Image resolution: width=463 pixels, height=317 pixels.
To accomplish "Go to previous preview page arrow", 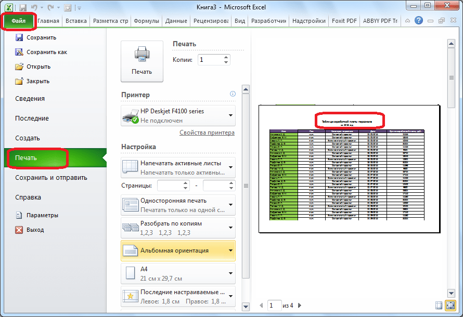I will pos(262,306).
